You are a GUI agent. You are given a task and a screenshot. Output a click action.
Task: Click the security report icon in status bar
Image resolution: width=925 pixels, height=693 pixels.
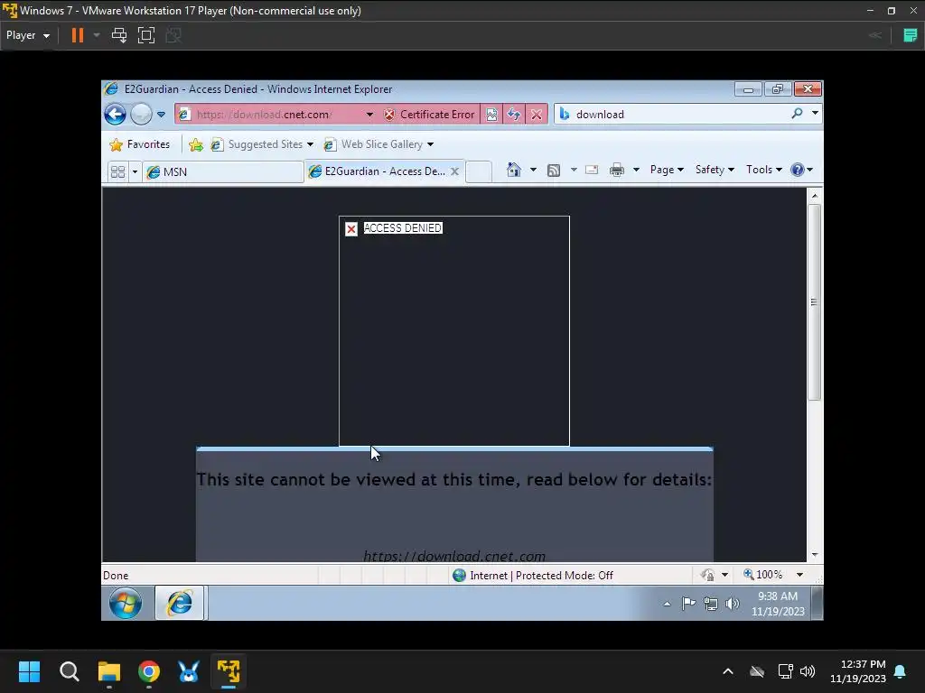pos(707,575)
